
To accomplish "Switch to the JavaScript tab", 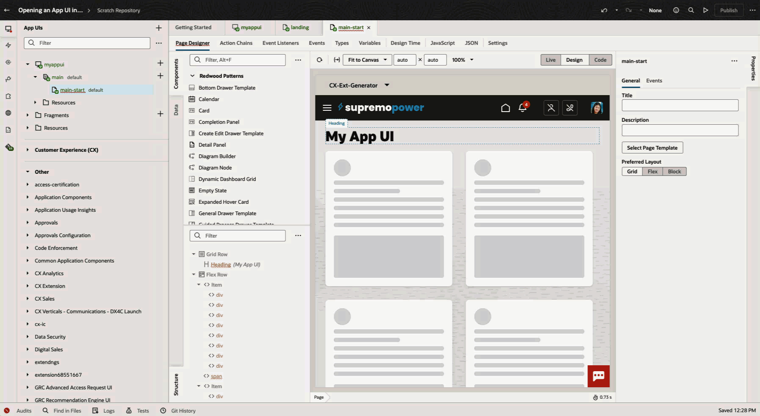I will point(442,43).
